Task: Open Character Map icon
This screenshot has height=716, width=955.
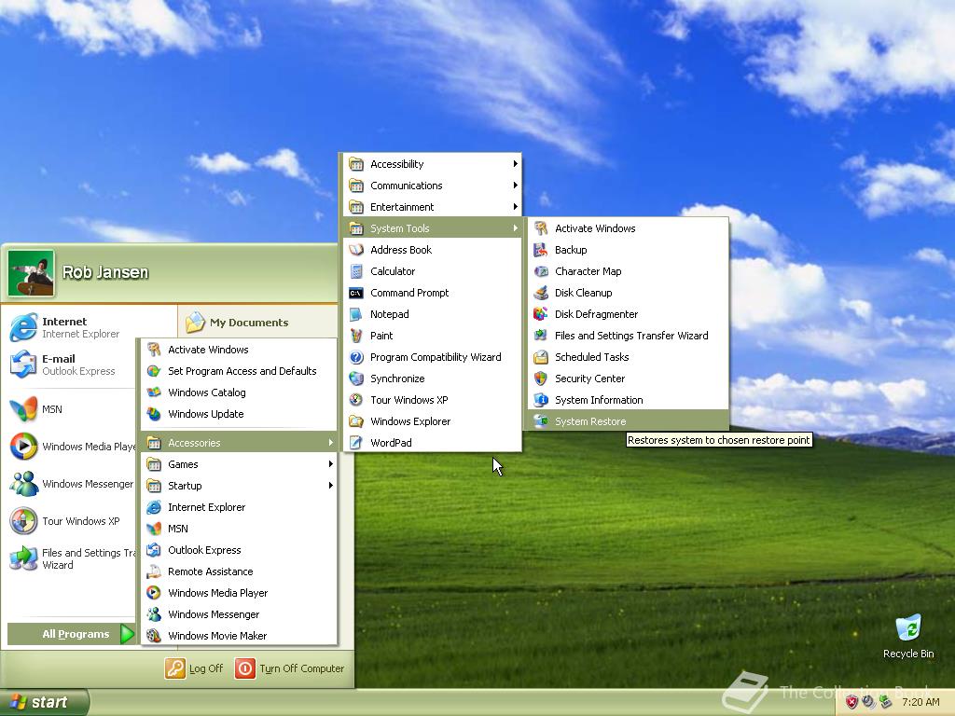Action: (x=540, y=271)
